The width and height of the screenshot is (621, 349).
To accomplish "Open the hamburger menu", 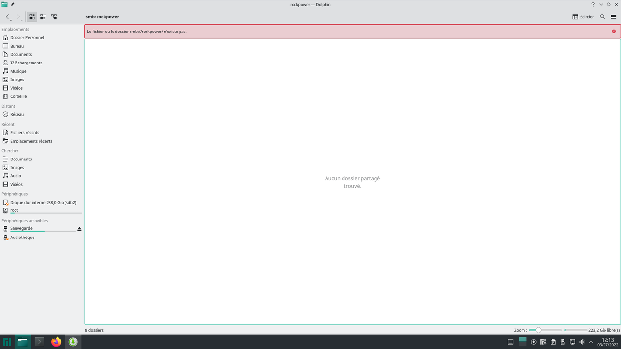I will tap(614, 17).
